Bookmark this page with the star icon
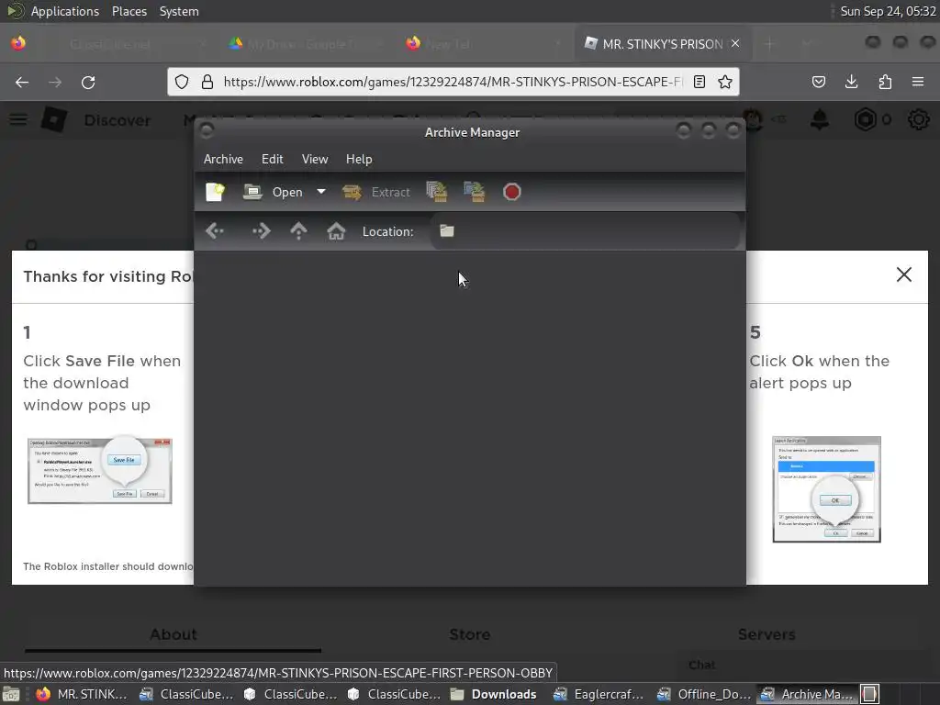The image size is (940, 705). point(725,82)
